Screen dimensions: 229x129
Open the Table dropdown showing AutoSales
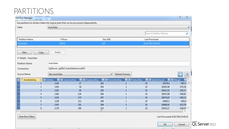[x=187, y=27]
